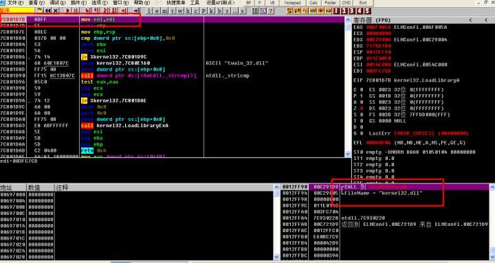The image size is (495, 263).
Task: Launch Calc from the top bar
Action: (x=313, y=3)
